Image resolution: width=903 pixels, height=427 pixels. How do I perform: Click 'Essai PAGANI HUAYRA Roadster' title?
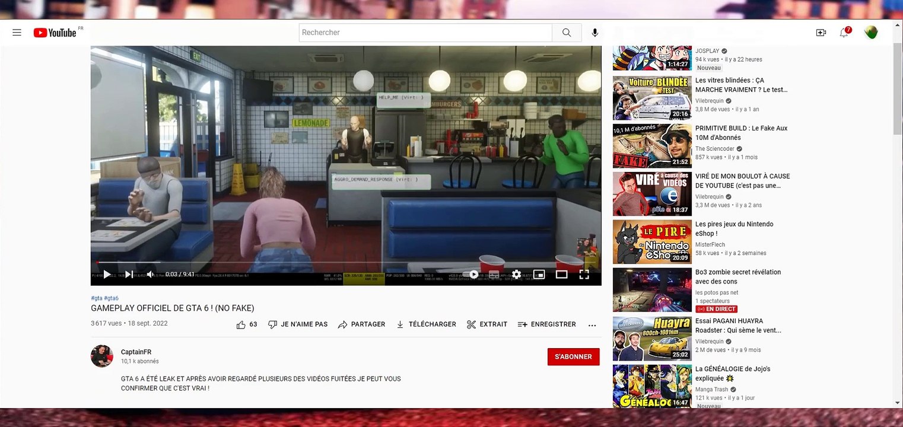coord(739,326)
